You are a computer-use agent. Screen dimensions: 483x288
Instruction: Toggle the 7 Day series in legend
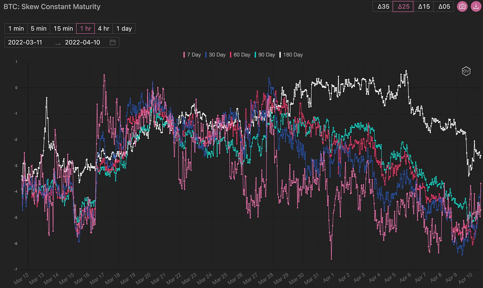[192, 55]
